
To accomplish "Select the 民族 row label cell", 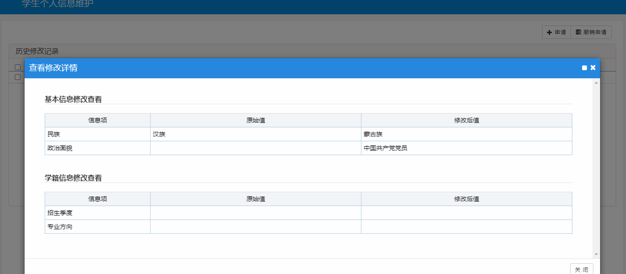I will tap(97, 134).
